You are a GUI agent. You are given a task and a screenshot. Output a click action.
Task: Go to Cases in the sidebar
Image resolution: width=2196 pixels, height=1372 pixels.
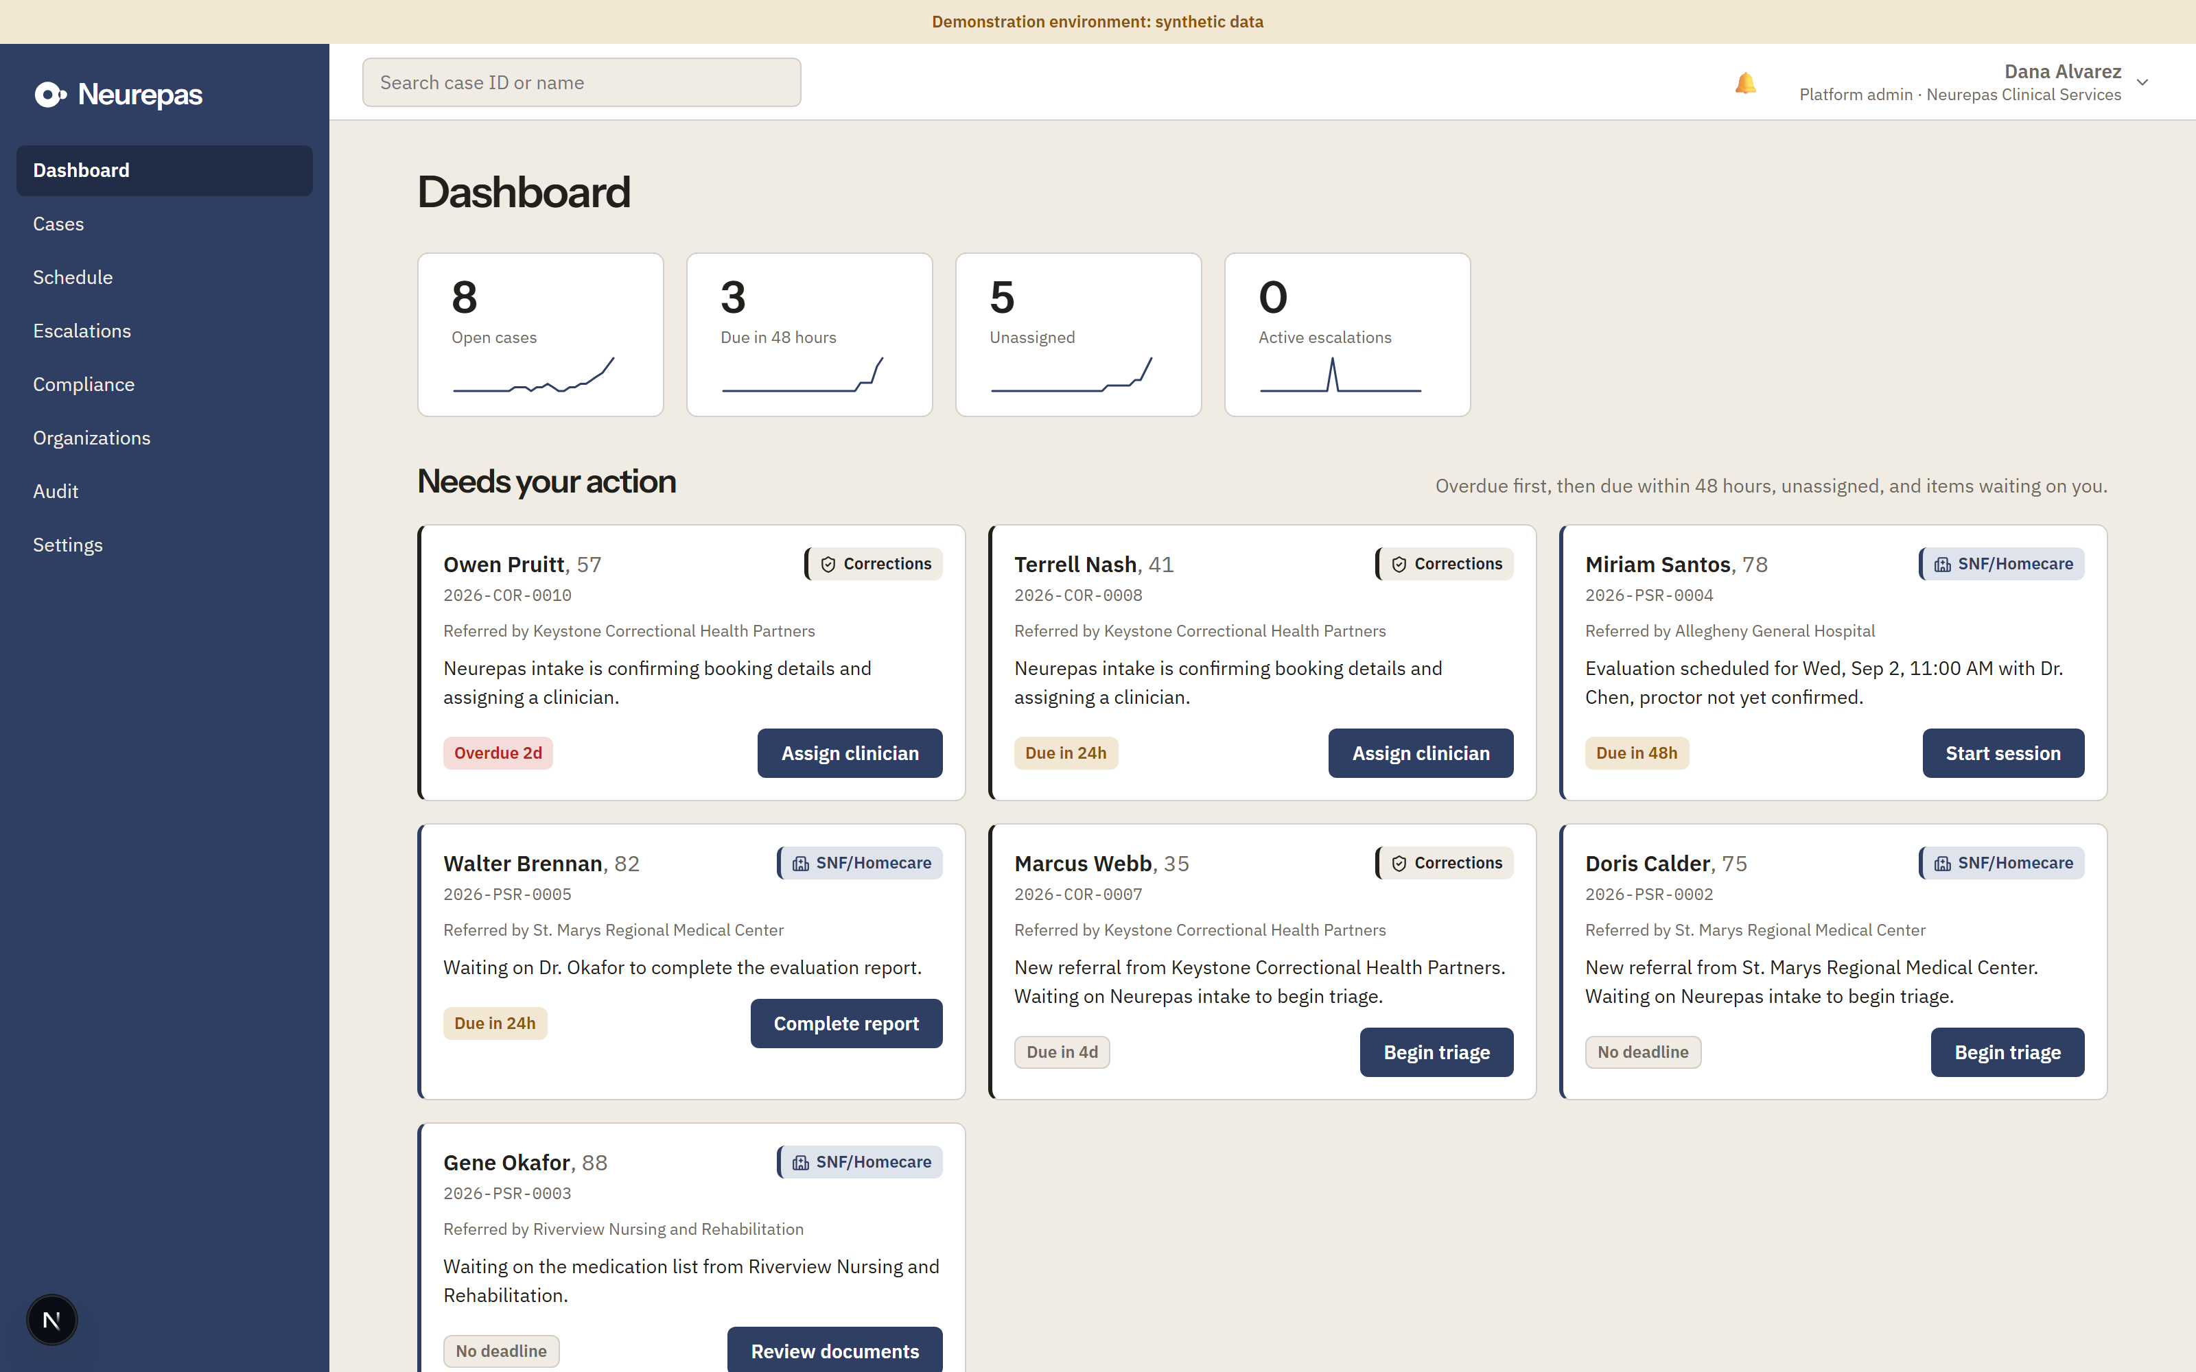[164, 224]
